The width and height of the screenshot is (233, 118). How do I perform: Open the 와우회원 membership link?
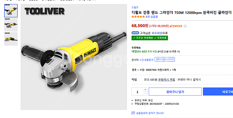[x=157, y=33]
